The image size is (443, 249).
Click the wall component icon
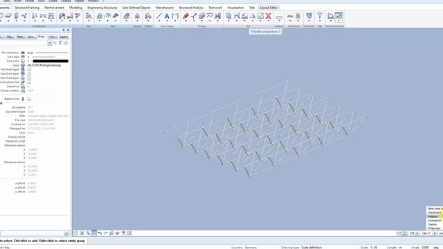tap(17, 16)
